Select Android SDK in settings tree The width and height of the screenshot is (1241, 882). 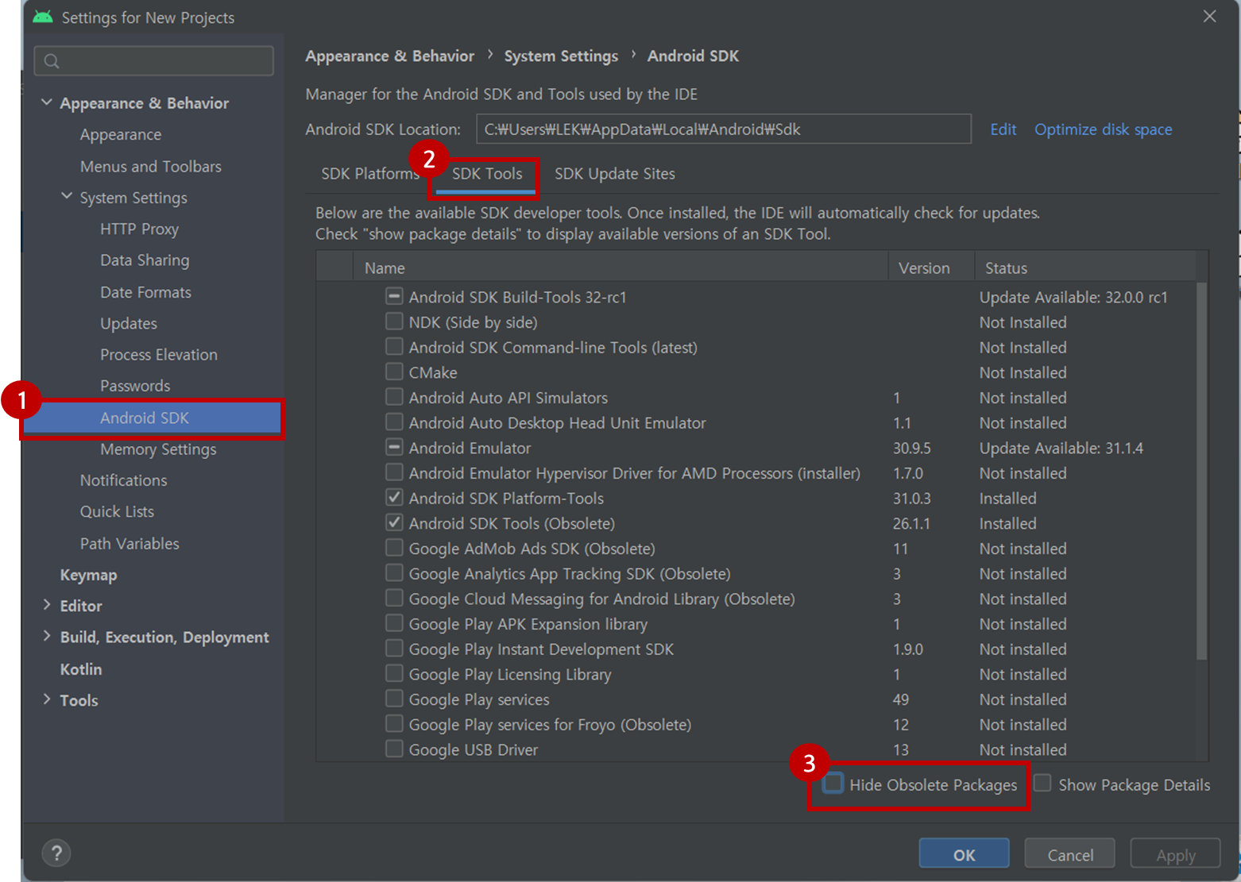tap(152, 418)
